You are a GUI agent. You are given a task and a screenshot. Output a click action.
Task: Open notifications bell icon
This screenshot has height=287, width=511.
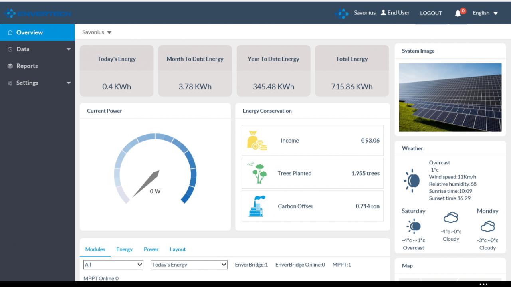point(458,13)
